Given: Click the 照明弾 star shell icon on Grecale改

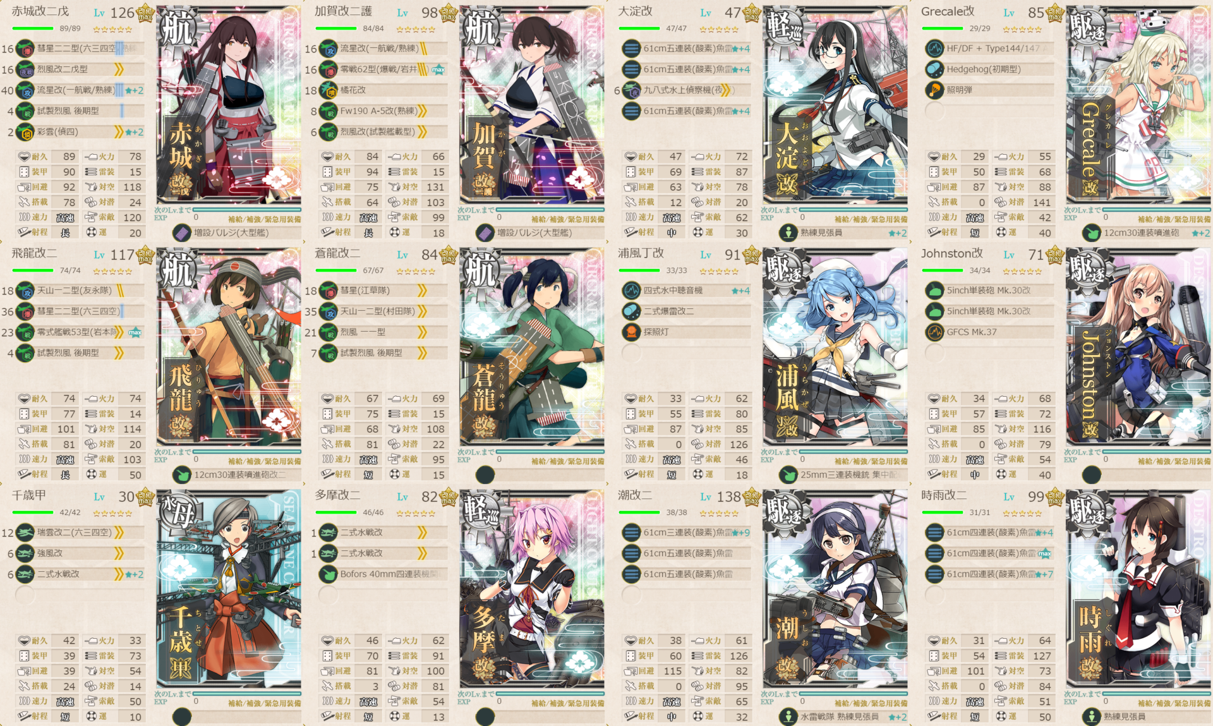Looking at the screenshot, I should click(934, 90).
